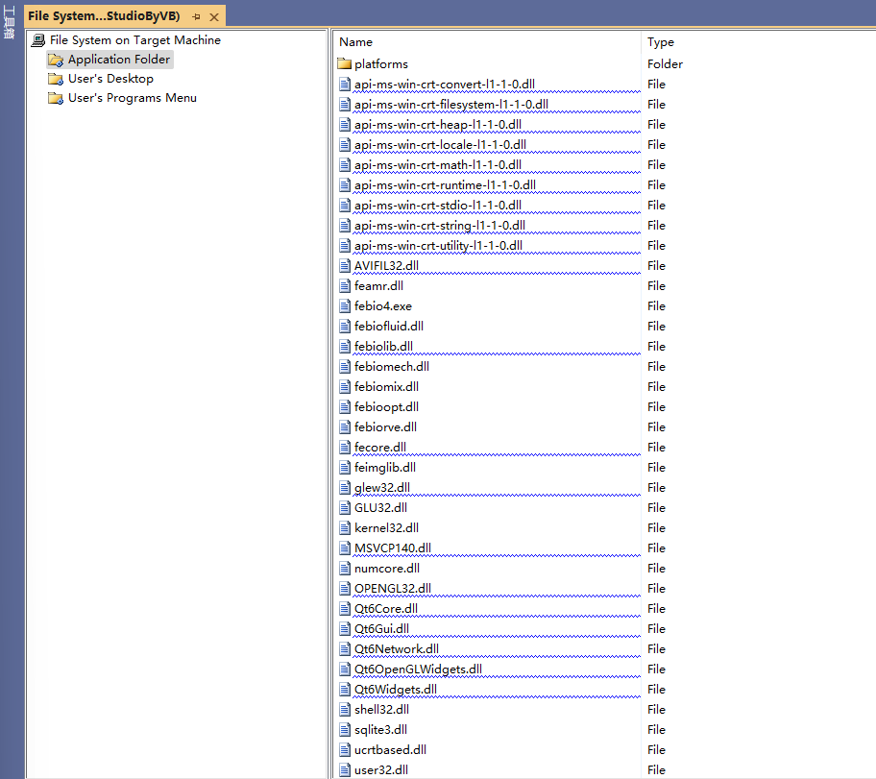Viewport: 876px width, 779px height.
Task: Select Application Folder in the tree
Action: [x=119, y=60]
